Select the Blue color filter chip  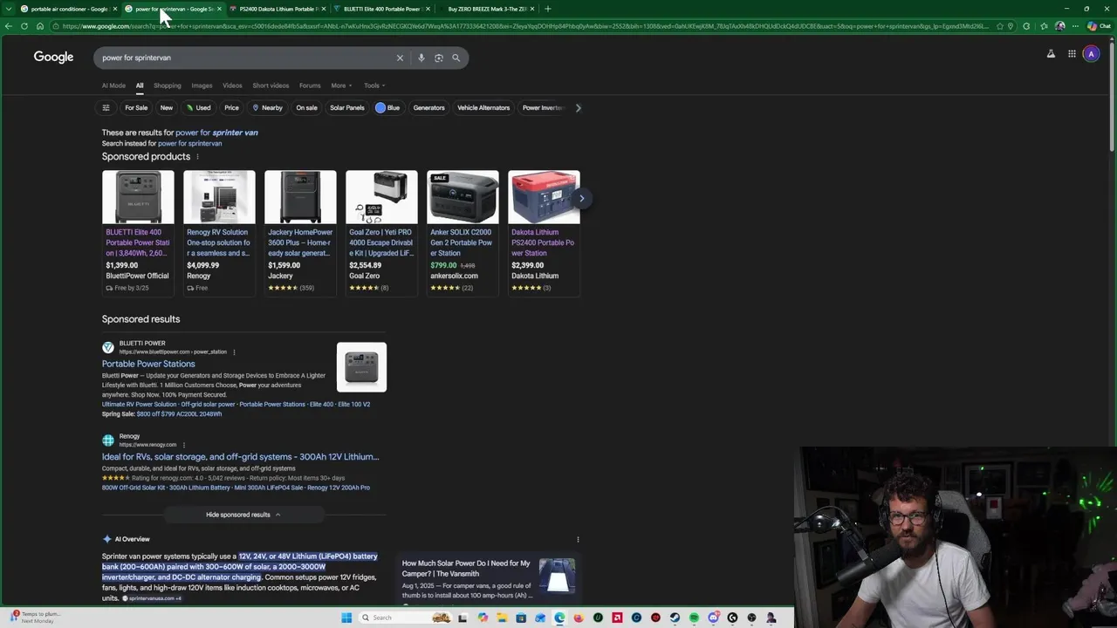click(387, 108)
